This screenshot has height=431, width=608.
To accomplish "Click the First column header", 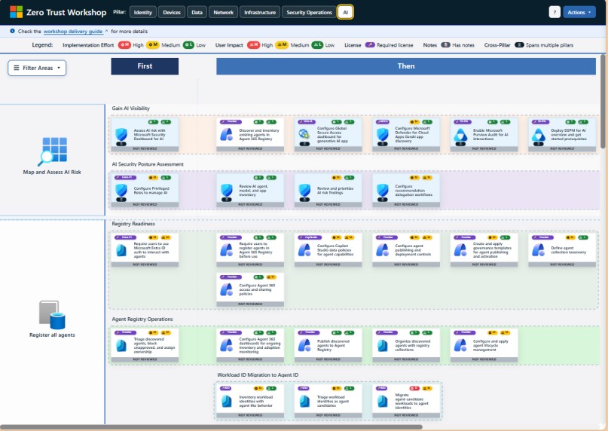I will point(145,66).
